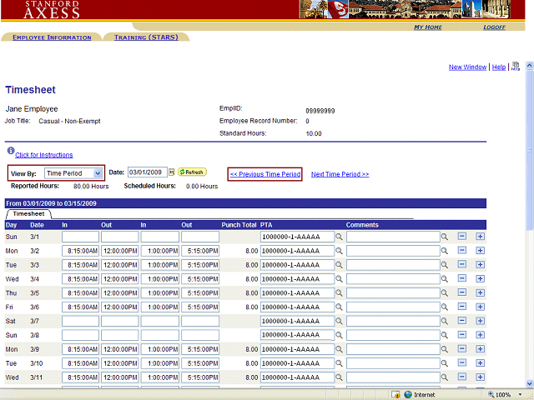Go to Previous Time Period

pyautogui.click(x=265, y=174)
